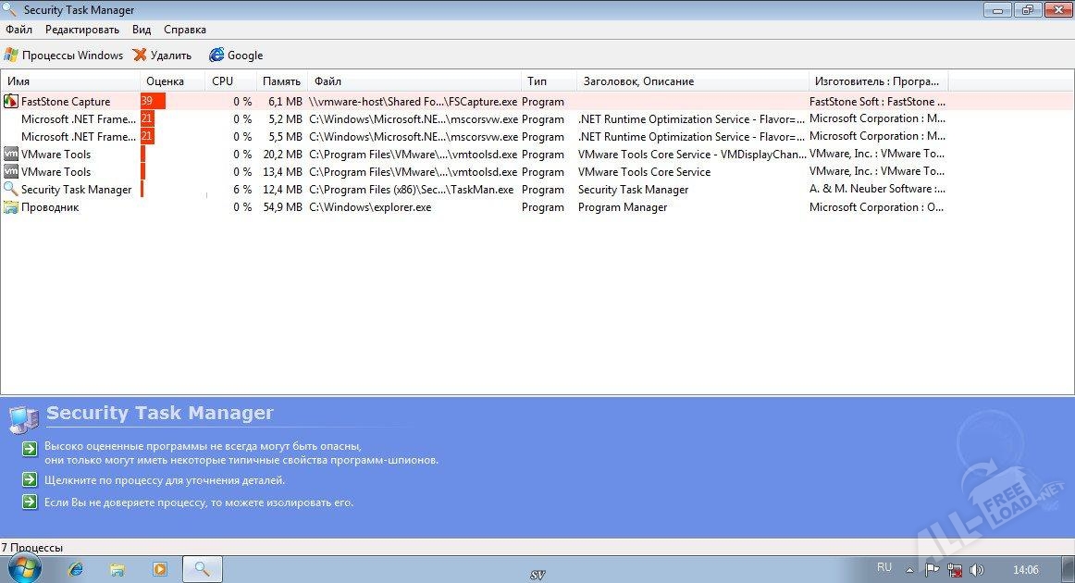Click the Проводник explorer process icon

[x=11, y=207]
